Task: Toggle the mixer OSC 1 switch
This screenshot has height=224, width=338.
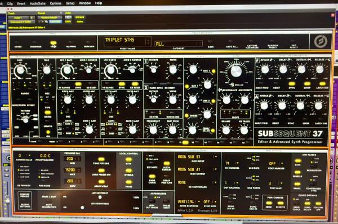Action: (x=214, y=71)
